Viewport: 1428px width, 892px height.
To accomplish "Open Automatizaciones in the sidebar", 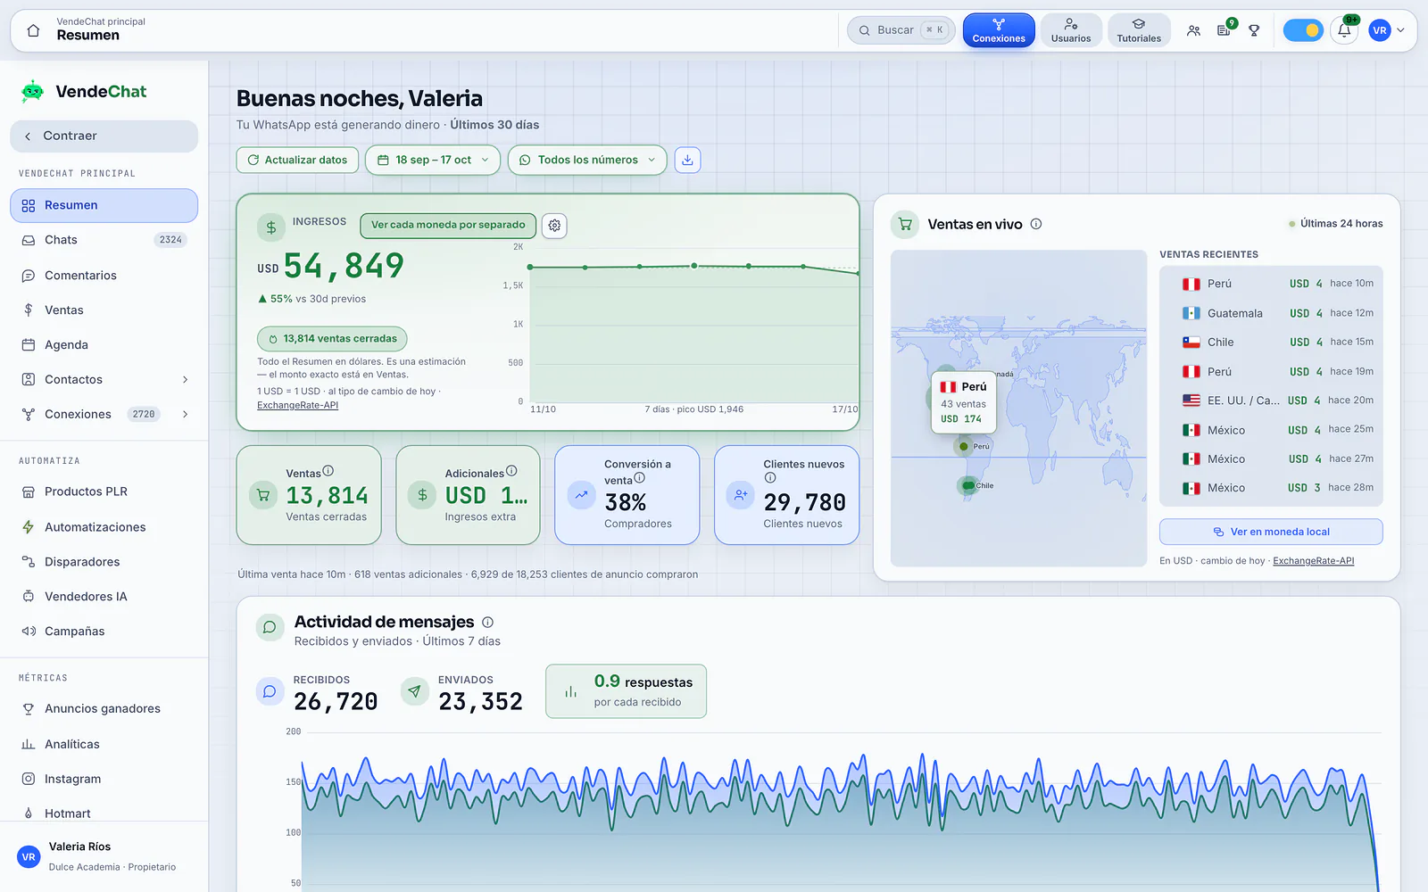I will (104, 527).
